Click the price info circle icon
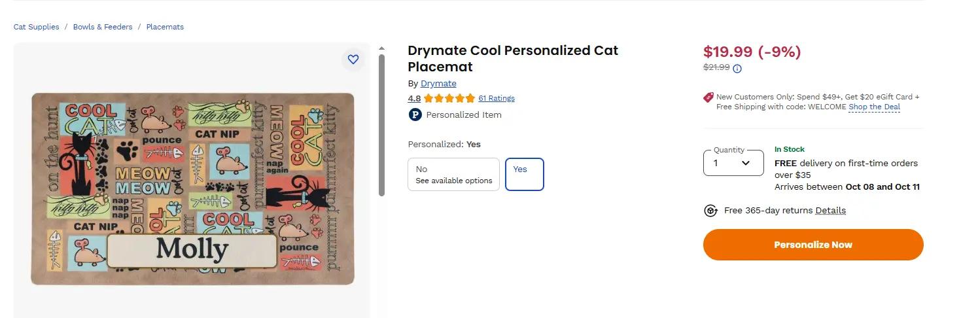This screenshot has height=318, width=978. (x=737, y=69)
